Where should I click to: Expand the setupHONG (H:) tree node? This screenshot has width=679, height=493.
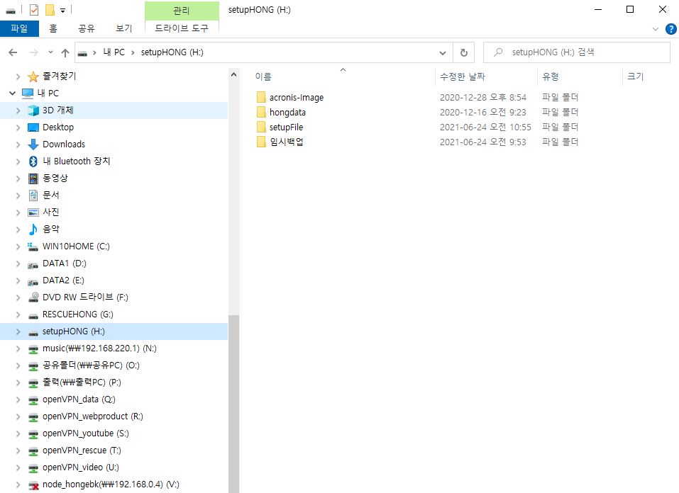(18, 331)
